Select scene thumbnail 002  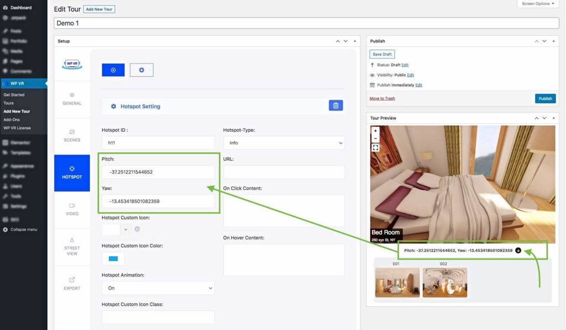click(445, 283)
